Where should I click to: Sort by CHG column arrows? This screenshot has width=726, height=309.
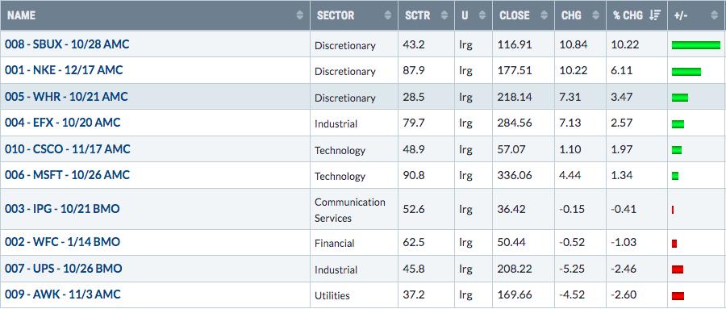click(596, 15)
